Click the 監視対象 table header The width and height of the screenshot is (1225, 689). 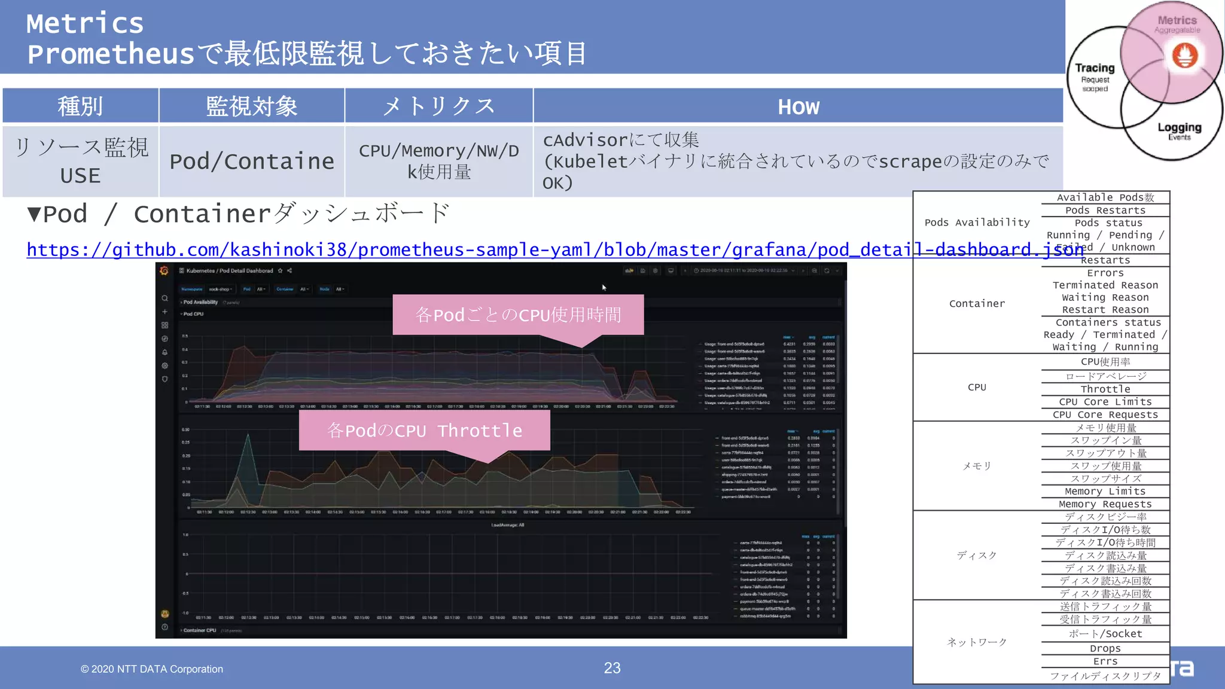(x=252, y=106)
